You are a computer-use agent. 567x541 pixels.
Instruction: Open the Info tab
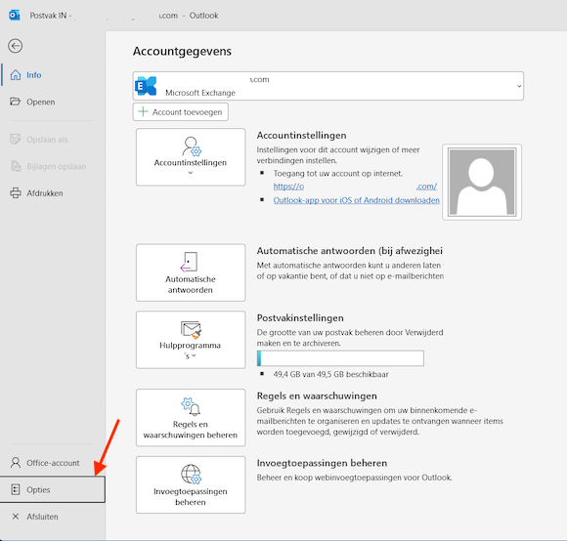(x=54, y=75)
